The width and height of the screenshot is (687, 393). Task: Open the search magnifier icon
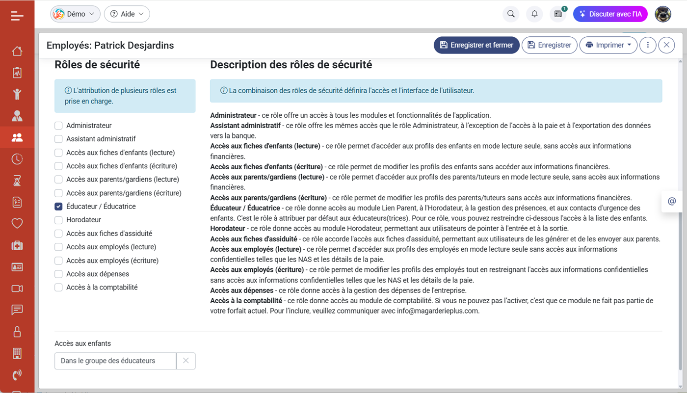[x=510, y=14]
